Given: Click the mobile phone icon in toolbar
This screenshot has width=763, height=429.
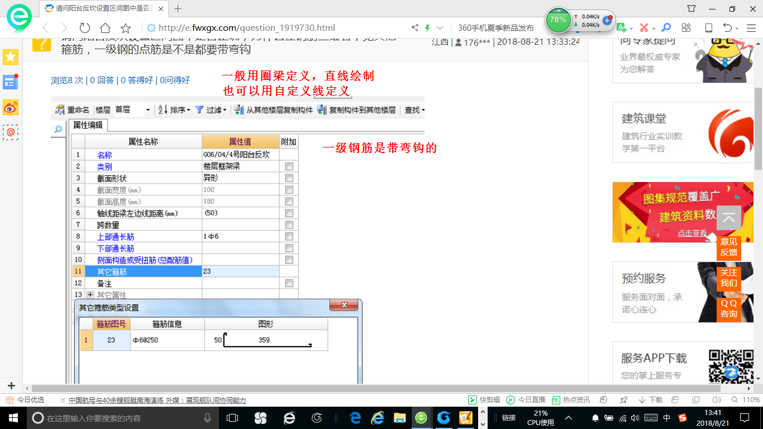Looking at the screenshot, I should coord(708,28).
